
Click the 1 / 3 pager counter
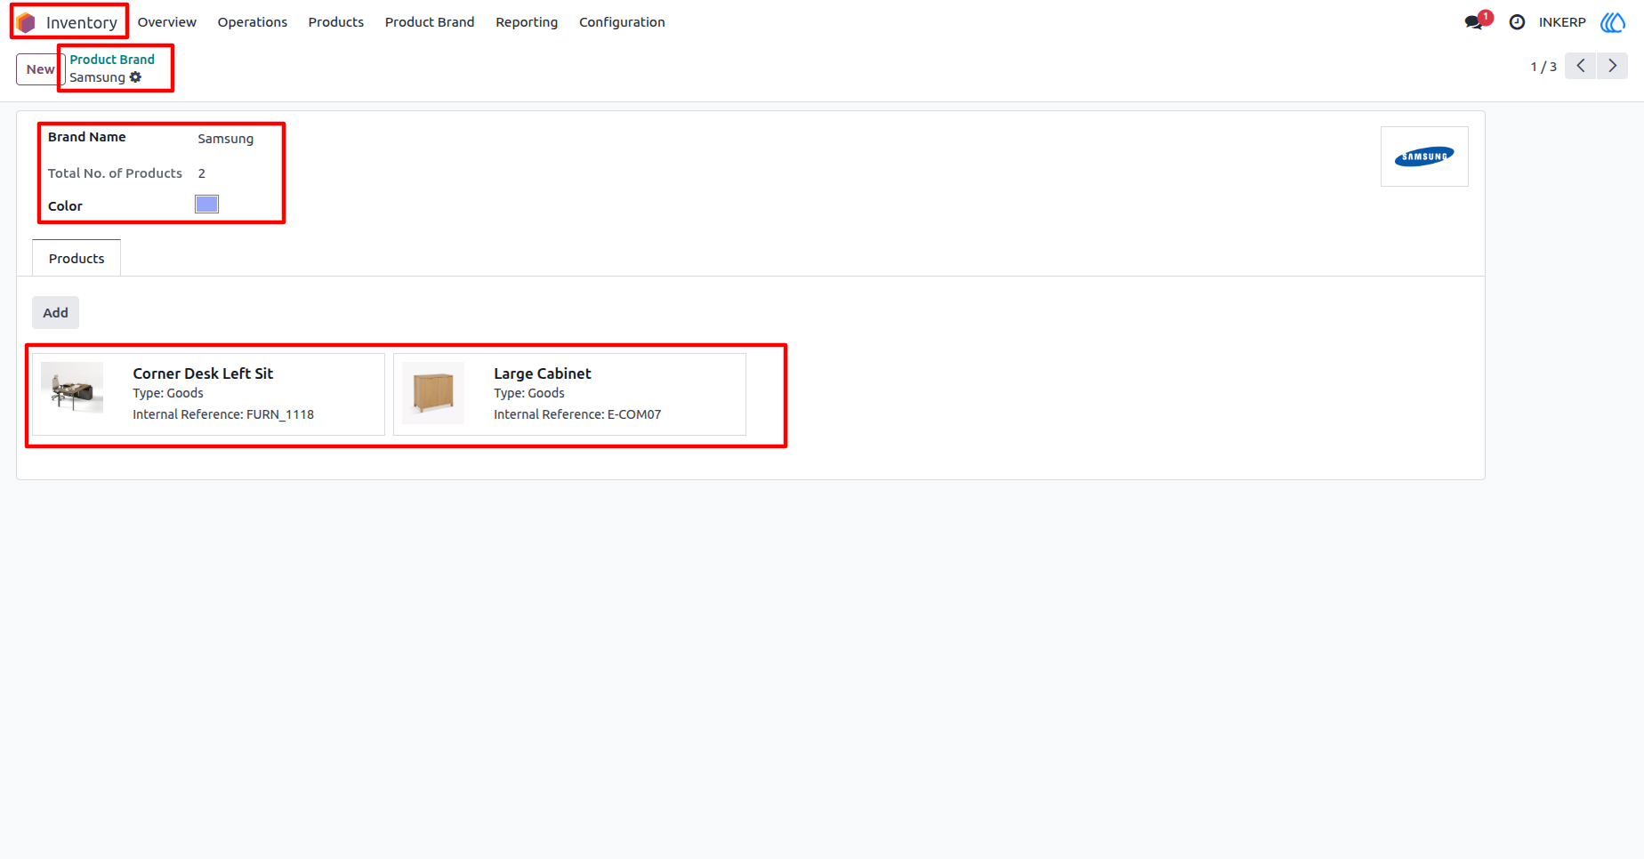coord(1543,67)
